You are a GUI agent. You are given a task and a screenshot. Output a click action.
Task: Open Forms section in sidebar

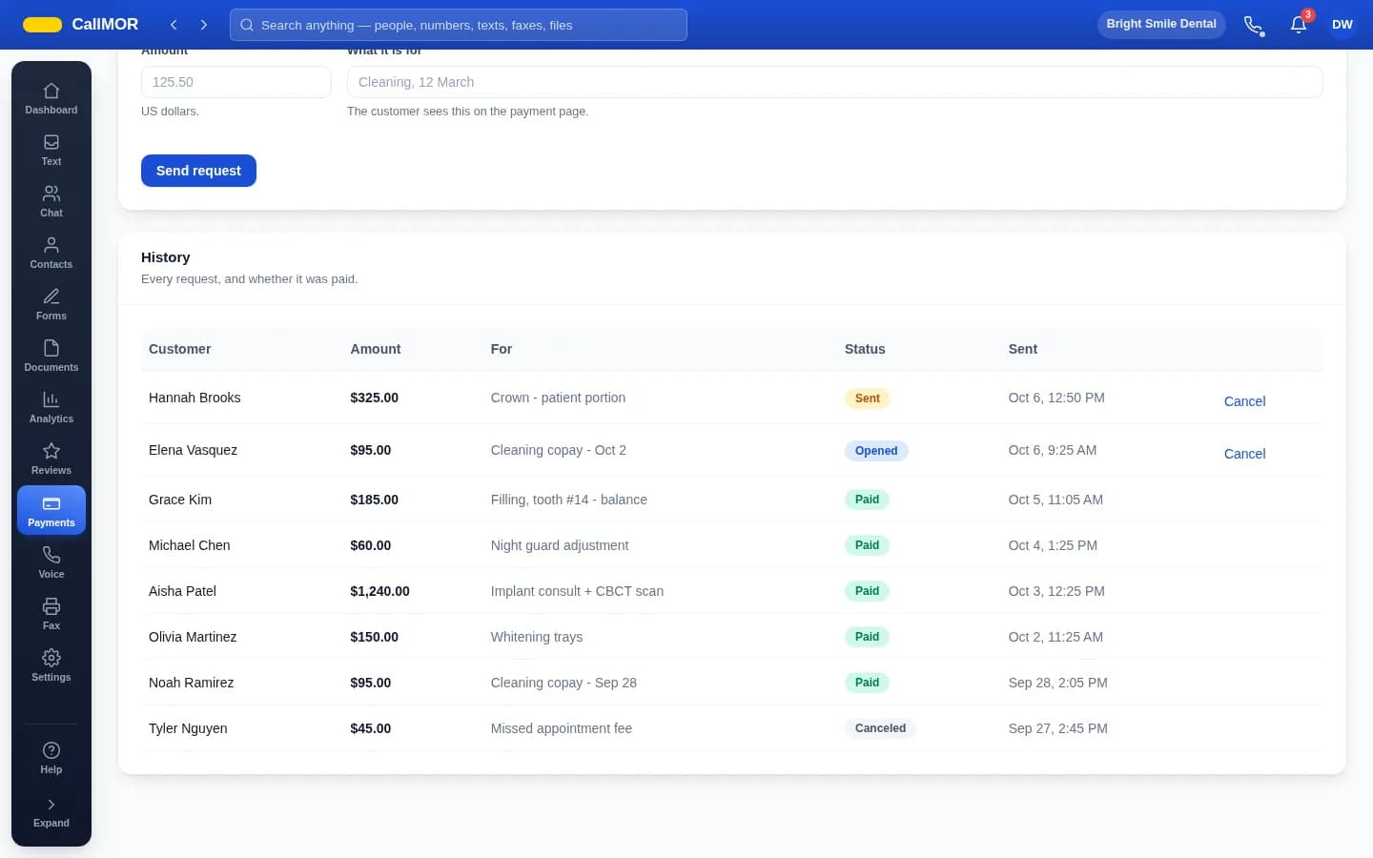click(51, 305)
